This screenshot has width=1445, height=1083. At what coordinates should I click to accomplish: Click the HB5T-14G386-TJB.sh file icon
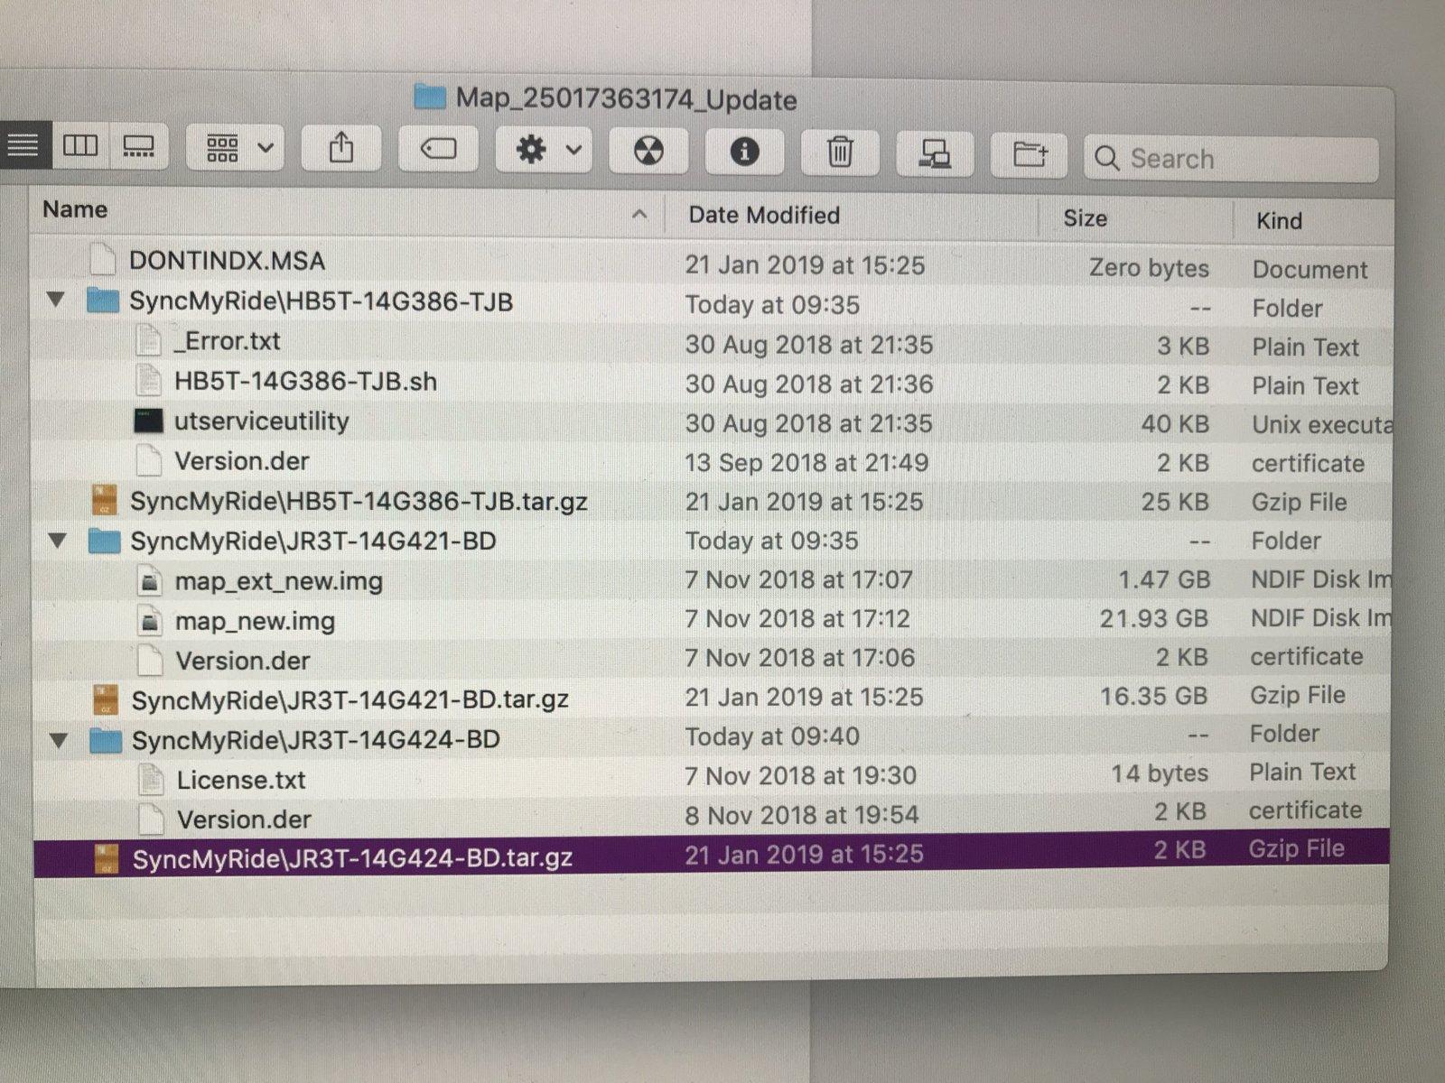tap(148, 380)
